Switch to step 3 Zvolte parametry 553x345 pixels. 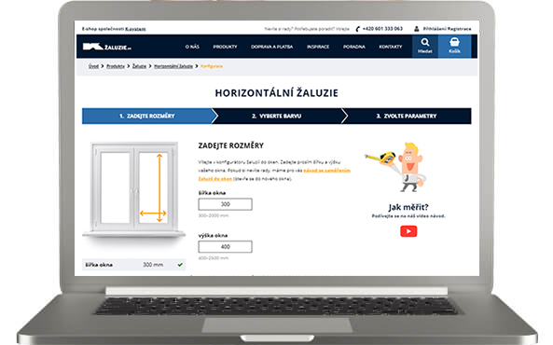[407, 116]
